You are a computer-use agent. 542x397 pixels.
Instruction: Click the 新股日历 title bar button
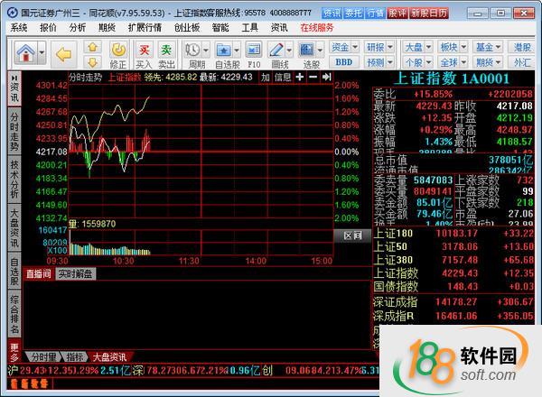click(x=429, y=14)
